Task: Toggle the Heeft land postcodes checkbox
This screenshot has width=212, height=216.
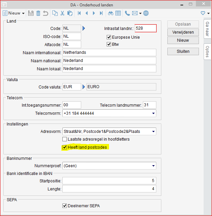Action: (x=64, y=147)
